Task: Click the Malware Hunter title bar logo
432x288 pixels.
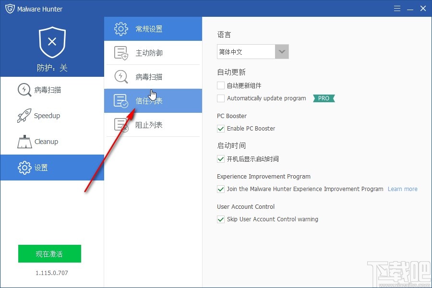Action: (x=10, y=8)
